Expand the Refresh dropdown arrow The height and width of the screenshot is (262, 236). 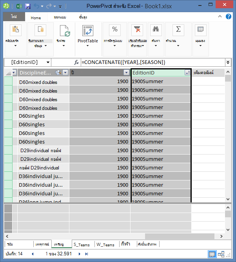[x=64, y=46]
